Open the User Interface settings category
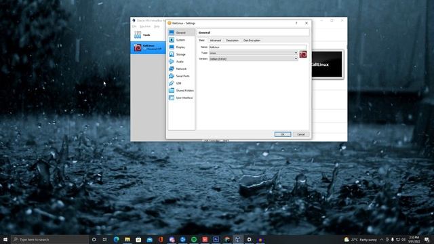Screen dimensions: 434x244 181,98
